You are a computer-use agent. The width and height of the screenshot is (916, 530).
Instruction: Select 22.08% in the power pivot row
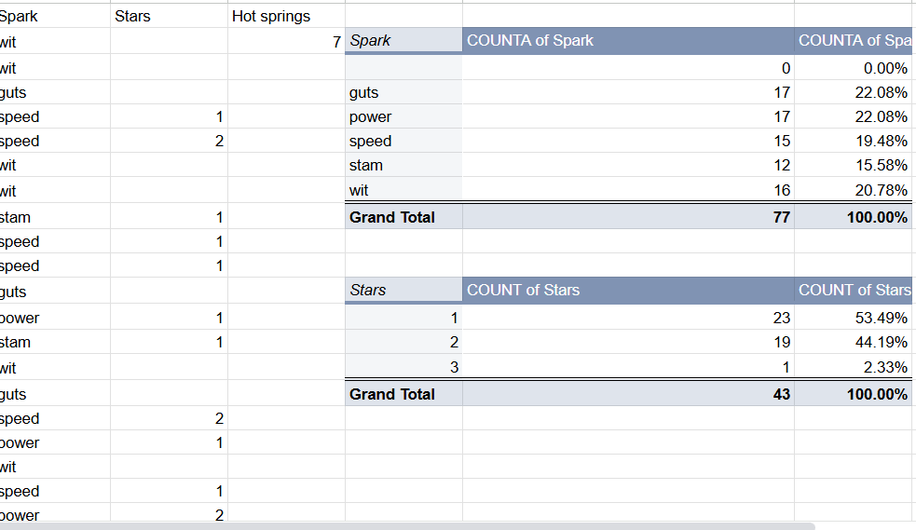point(853,116)
